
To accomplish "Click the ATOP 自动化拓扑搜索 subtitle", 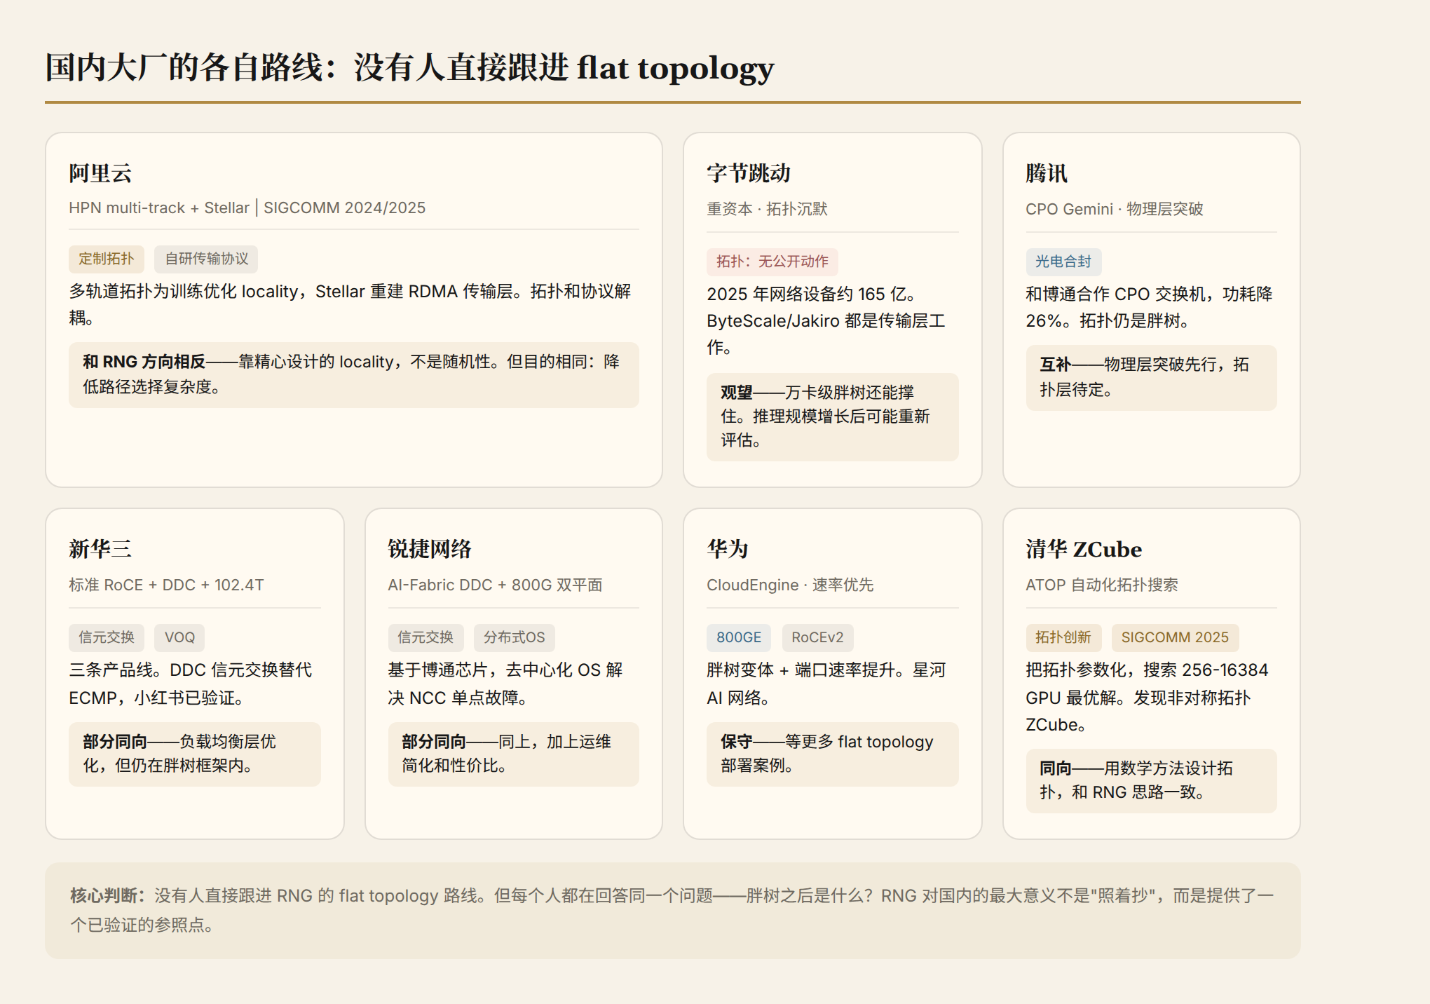I will tap(1101, 585).
